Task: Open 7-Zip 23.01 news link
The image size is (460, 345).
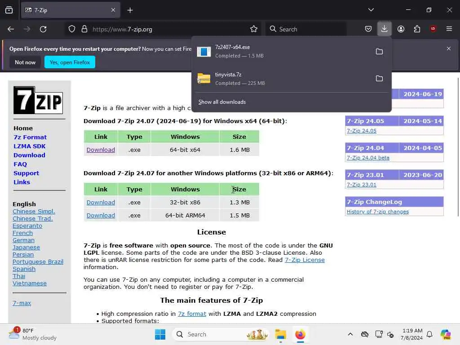Action: (x=362, y=185)
